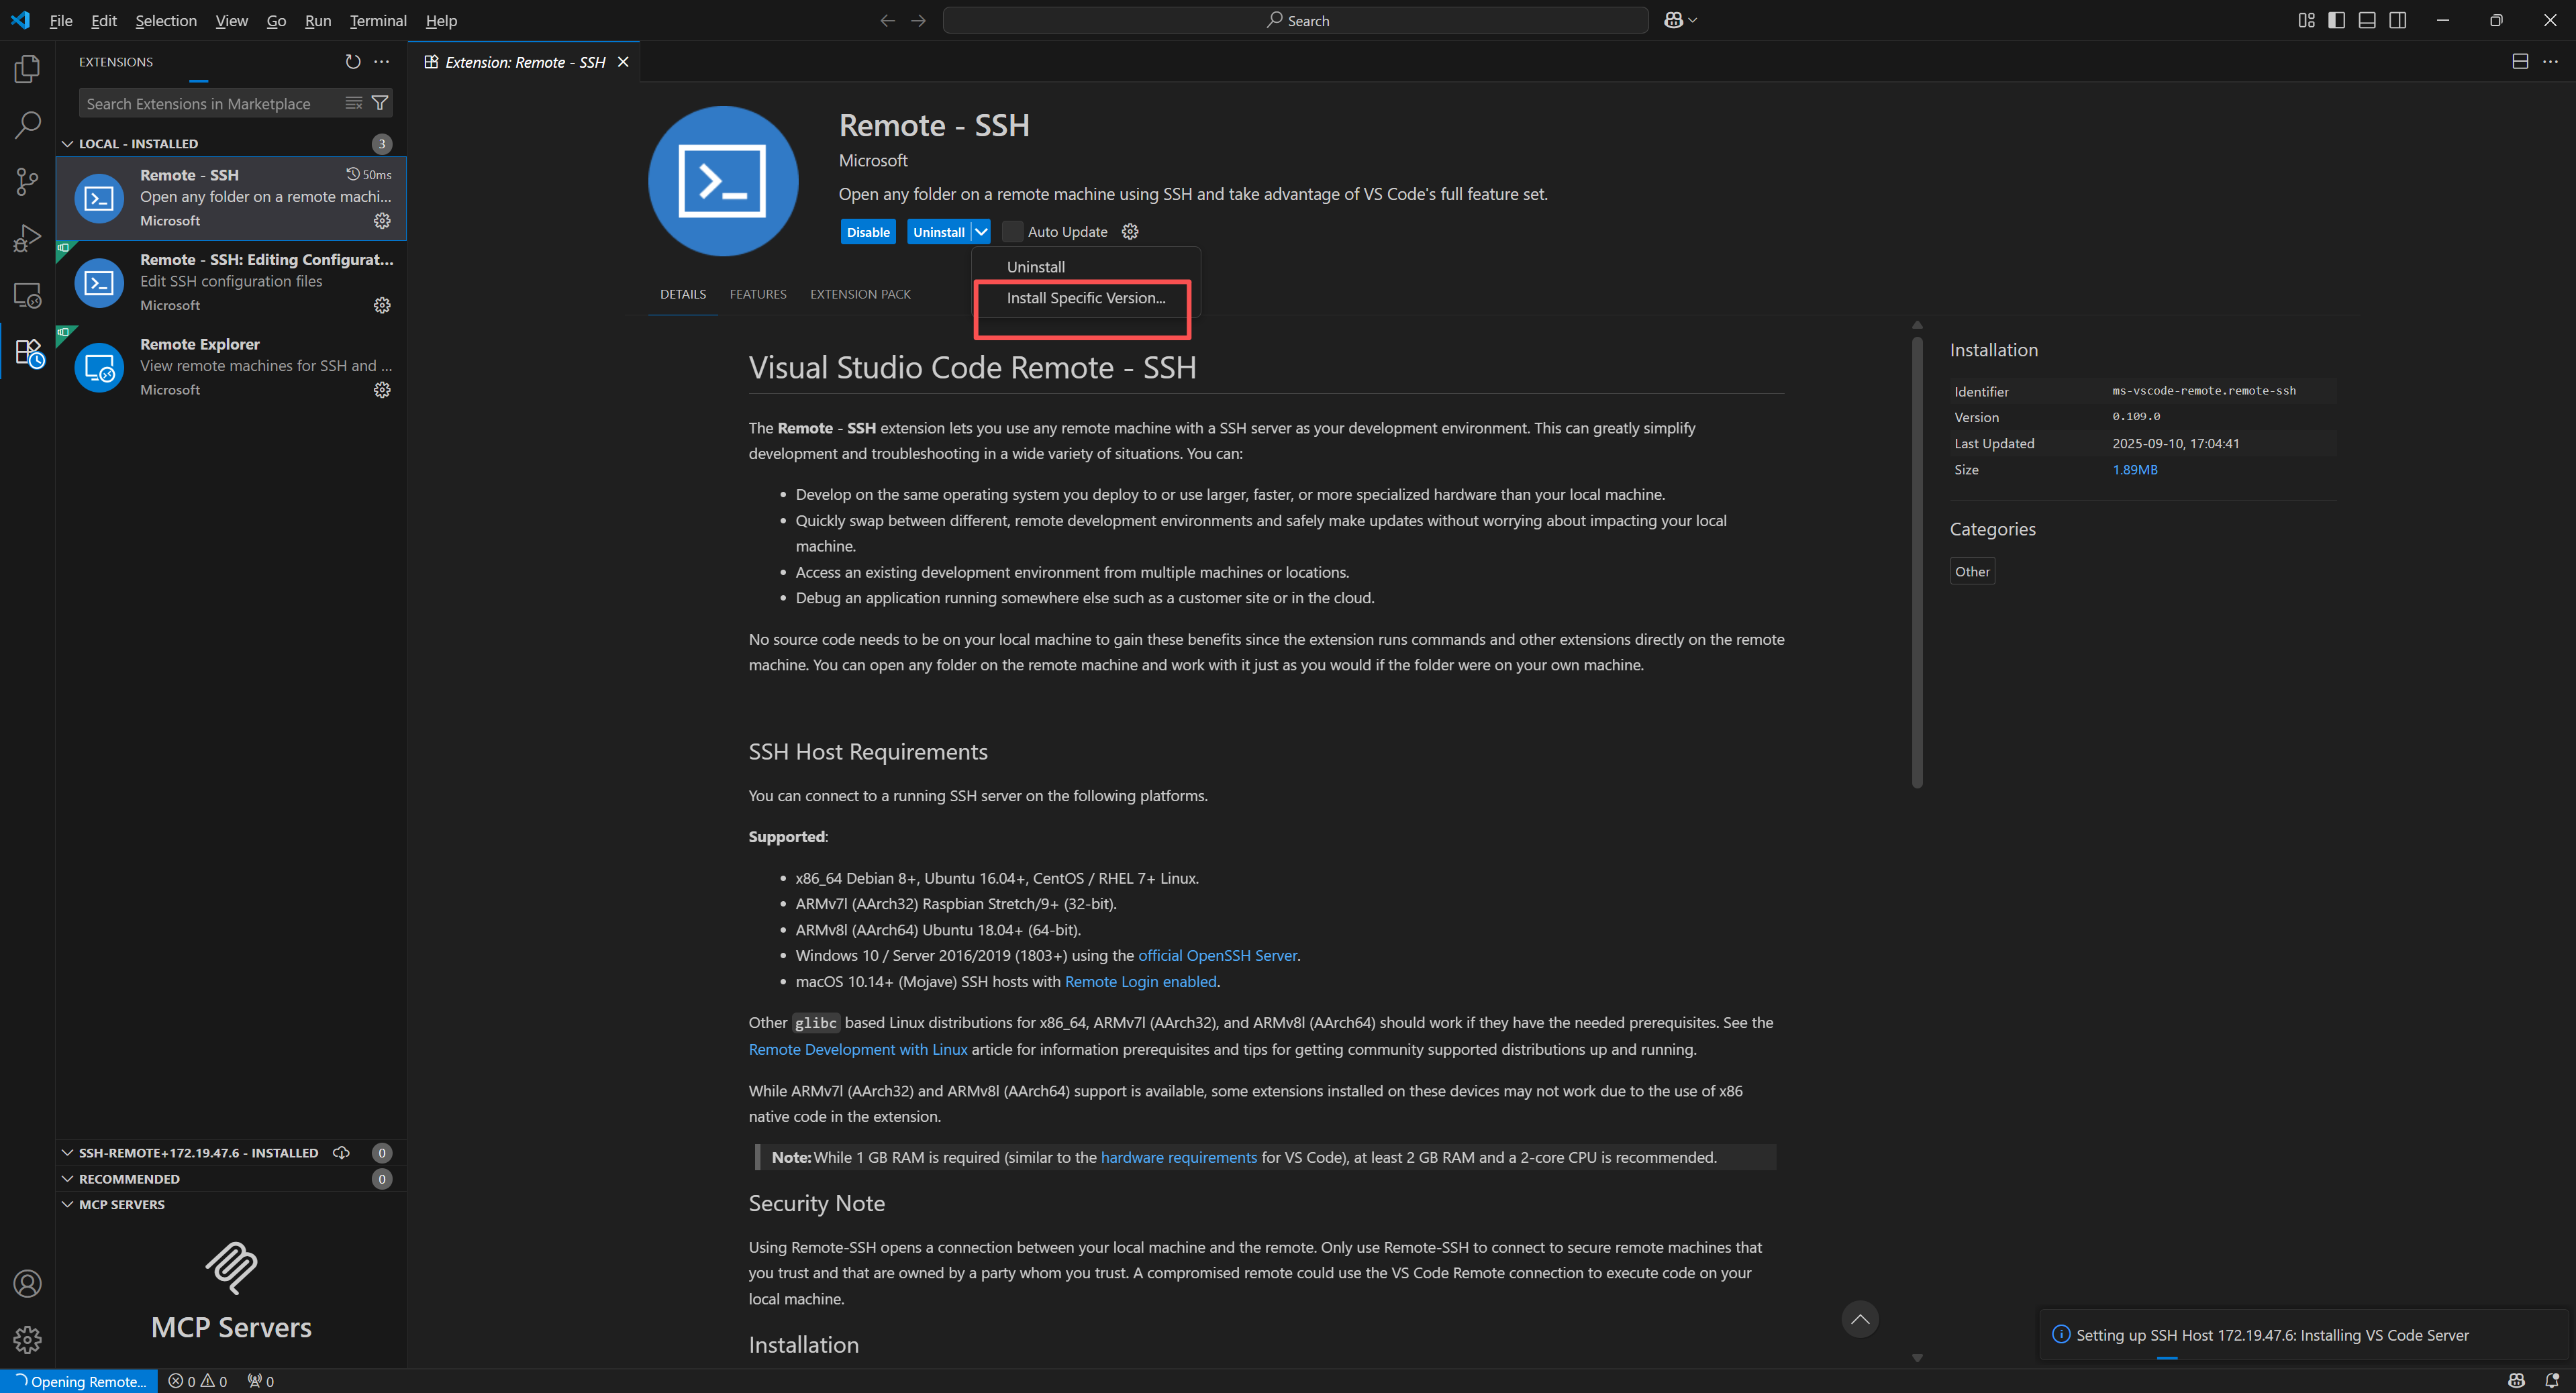Select Install Specific Version from the menu
The image size is (2576, 1393).
coord(1084,298)
